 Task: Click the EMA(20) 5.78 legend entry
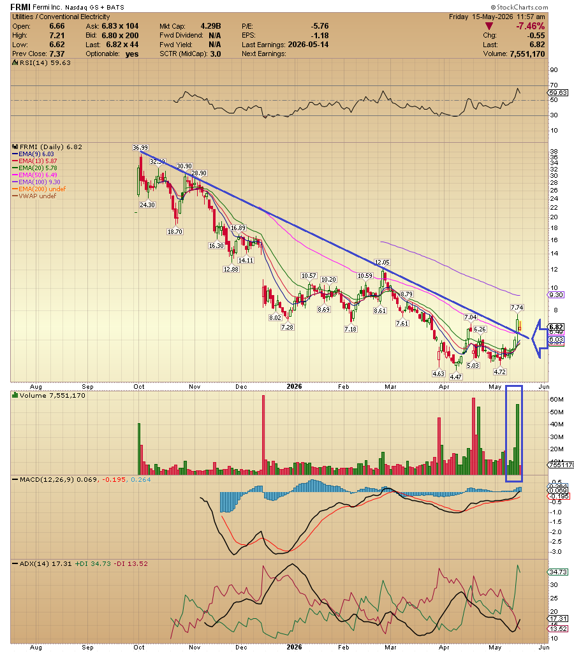tap(34, 168)
